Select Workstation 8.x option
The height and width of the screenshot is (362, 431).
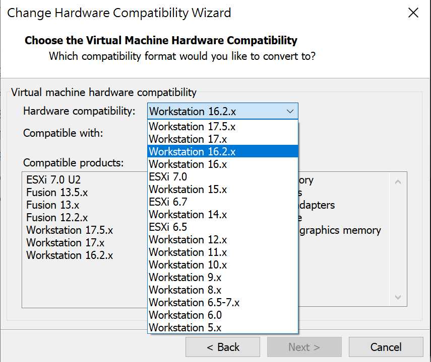click(223, 291)
